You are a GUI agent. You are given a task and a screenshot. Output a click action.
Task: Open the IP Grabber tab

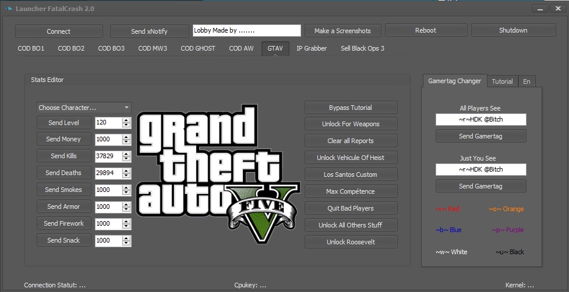[312, 48]
